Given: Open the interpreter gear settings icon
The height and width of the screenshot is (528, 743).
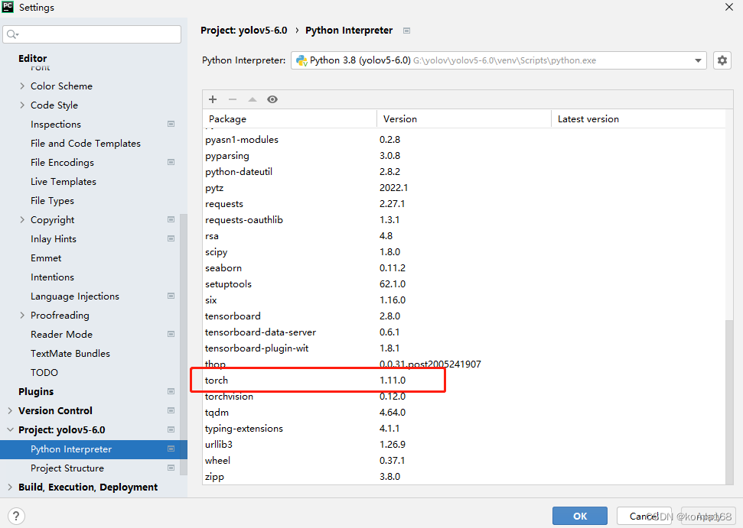Looking at the screenshot, I should [722, 60].
